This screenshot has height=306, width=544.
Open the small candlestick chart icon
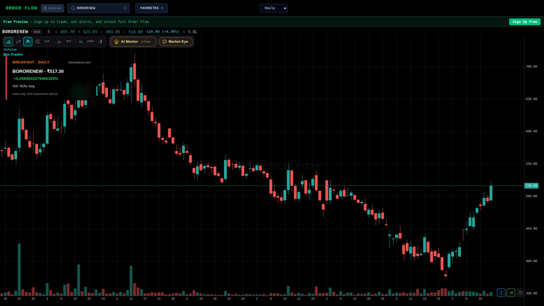coord(18,41)
